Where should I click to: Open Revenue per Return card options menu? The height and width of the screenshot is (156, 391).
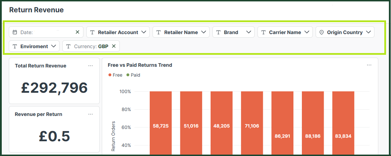[x=91, y=114]
